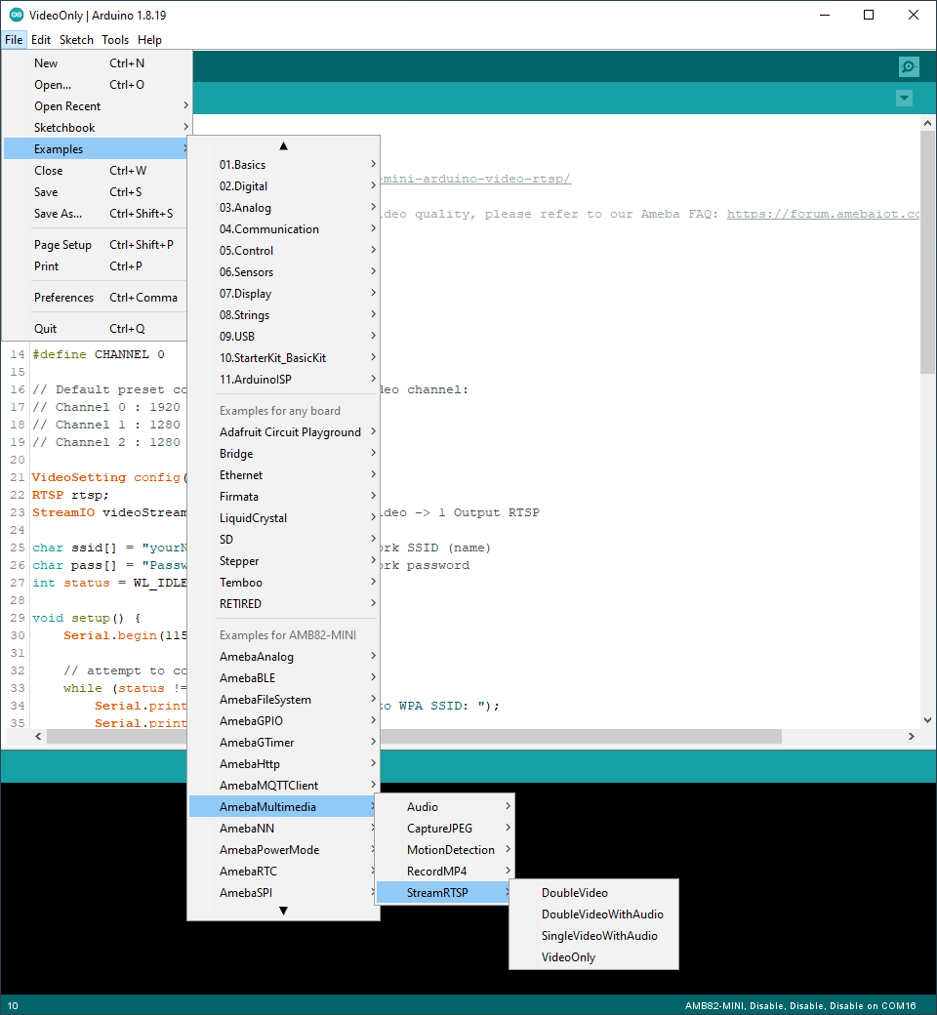Open the VideoOnly example sketch
This screenshot has width=937, height=1015.
pos(568,957)
